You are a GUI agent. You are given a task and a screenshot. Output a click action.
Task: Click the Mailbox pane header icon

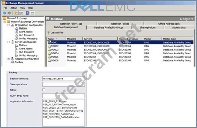click(48, 19)
